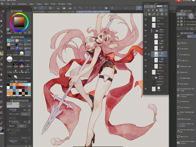The image size is (196, 147).
Task: Click the brush stroke preview in Tool Property
Action: (x=19, y=105)
